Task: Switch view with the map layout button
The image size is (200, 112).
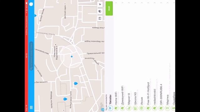Action: pyautogui.click(x=100, y=18)
